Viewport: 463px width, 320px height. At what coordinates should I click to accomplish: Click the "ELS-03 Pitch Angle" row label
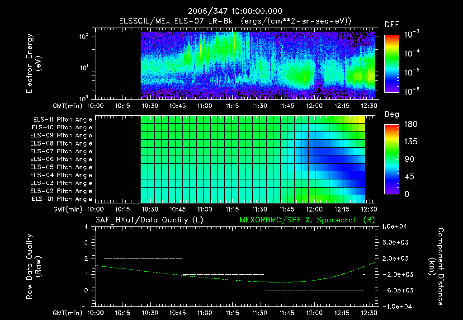coord(61,184)
